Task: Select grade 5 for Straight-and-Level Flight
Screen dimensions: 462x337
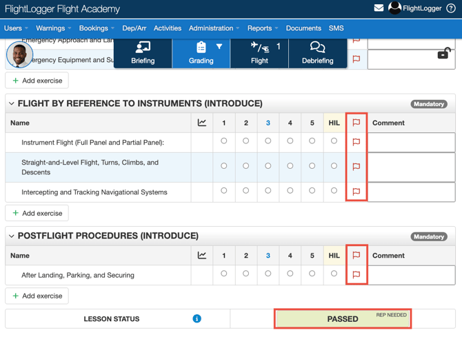Action: pos(312,166)
